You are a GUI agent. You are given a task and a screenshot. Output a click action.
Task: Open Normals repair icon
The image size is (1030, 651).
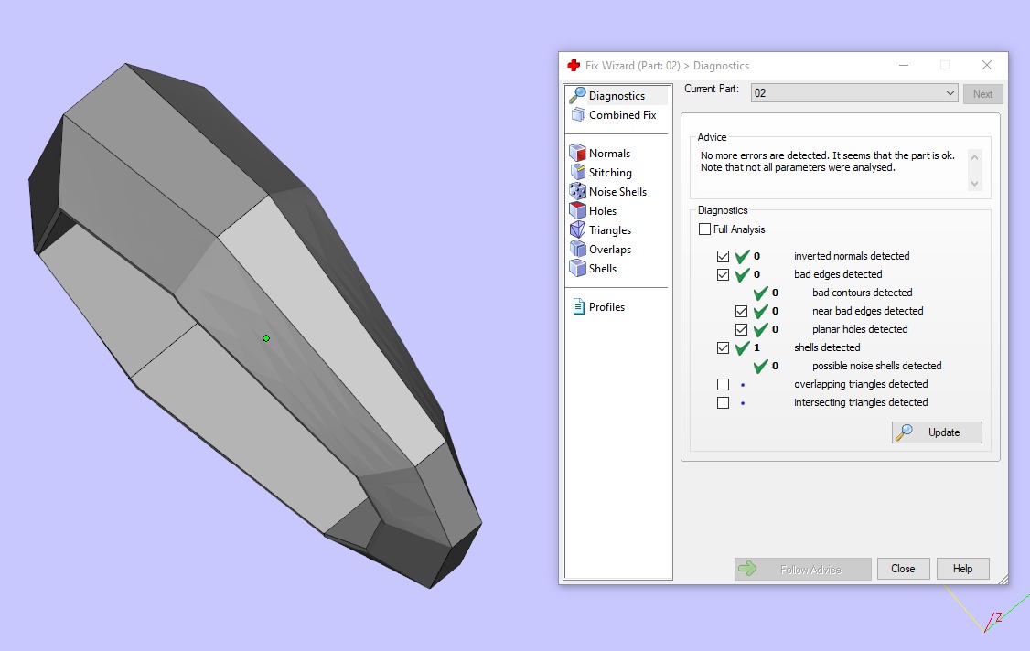[577, 153]
